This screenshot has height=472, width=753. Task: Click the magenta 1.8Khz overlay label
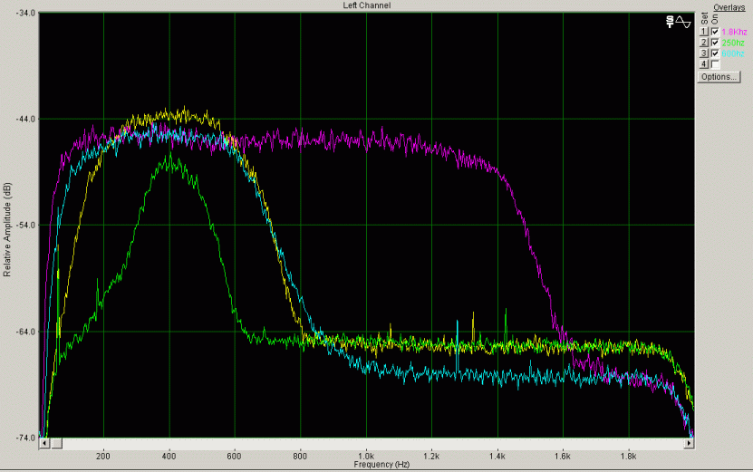[x=734, y=32]
